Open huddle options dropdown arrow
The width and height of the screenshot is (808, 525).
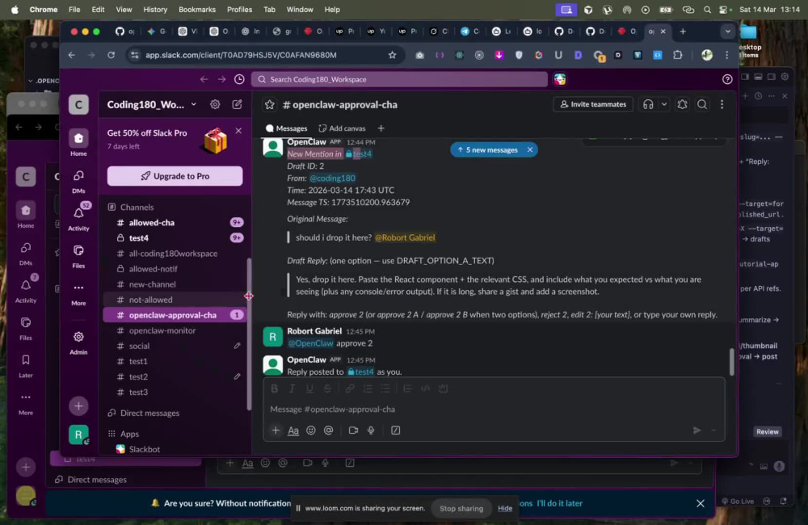point(663,104)
